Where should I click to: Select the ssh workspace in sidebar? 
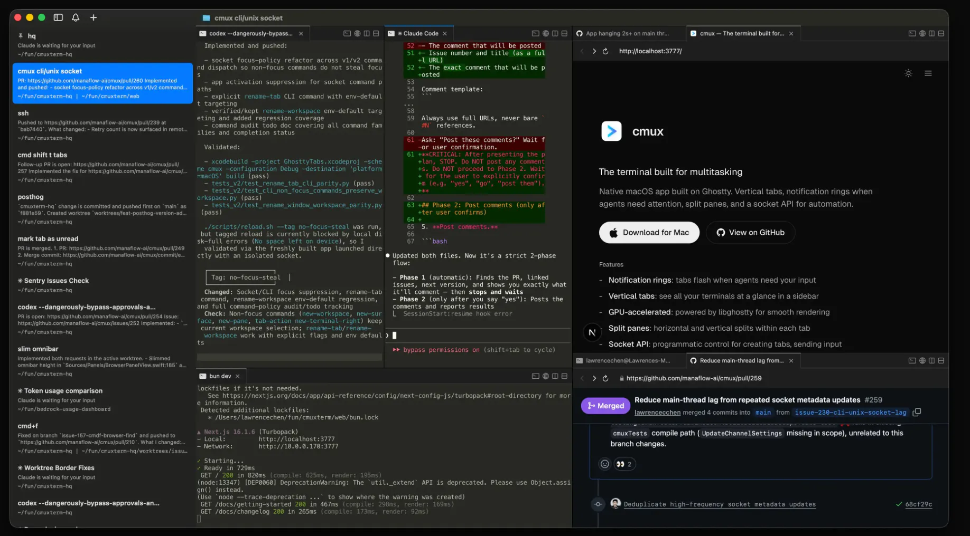tap(102, 126)
